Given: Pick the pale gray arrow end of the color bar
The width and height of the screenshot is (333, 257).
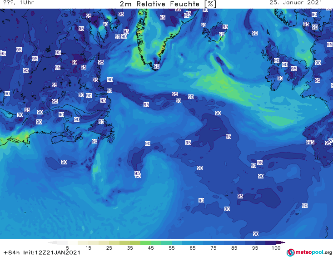Looking at the screenshot, I should tap(52, 242).
